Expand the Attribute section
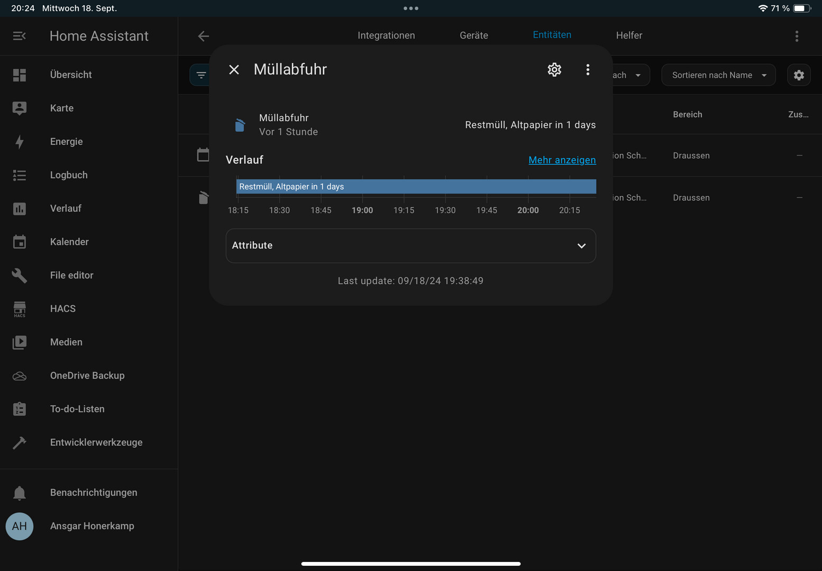Screen dimensions: 822x571 [x=410, y=246]
